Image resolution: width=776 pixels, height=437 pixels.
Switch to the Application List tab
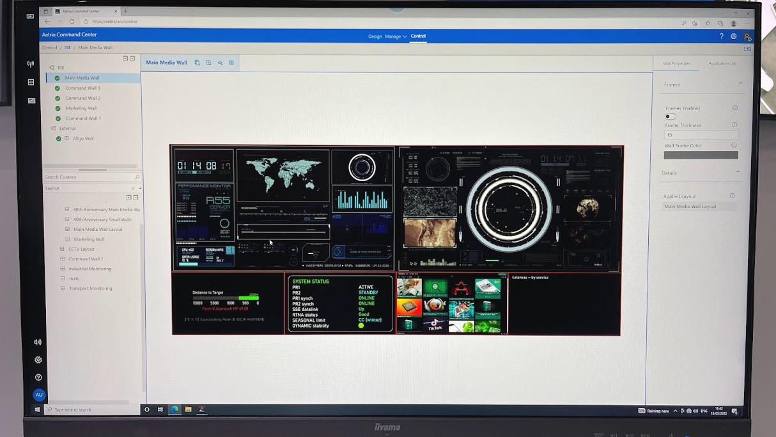tap(722, 63)
